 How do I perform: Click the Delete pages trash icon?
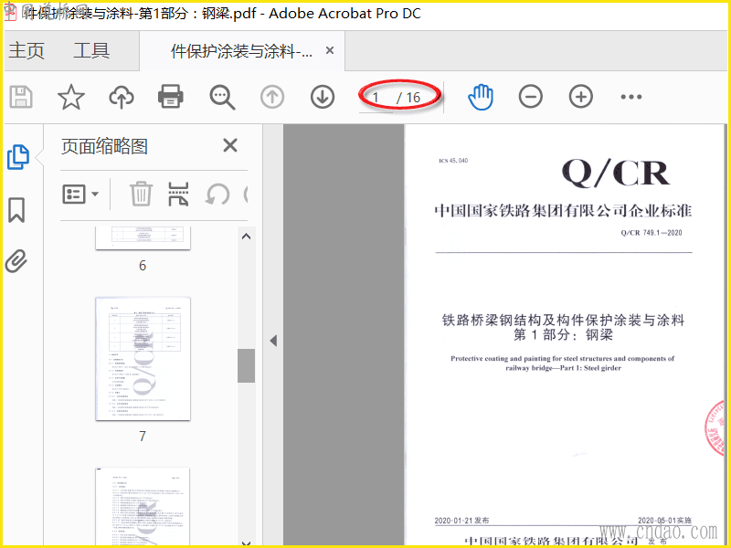click(x=141, y=194)
